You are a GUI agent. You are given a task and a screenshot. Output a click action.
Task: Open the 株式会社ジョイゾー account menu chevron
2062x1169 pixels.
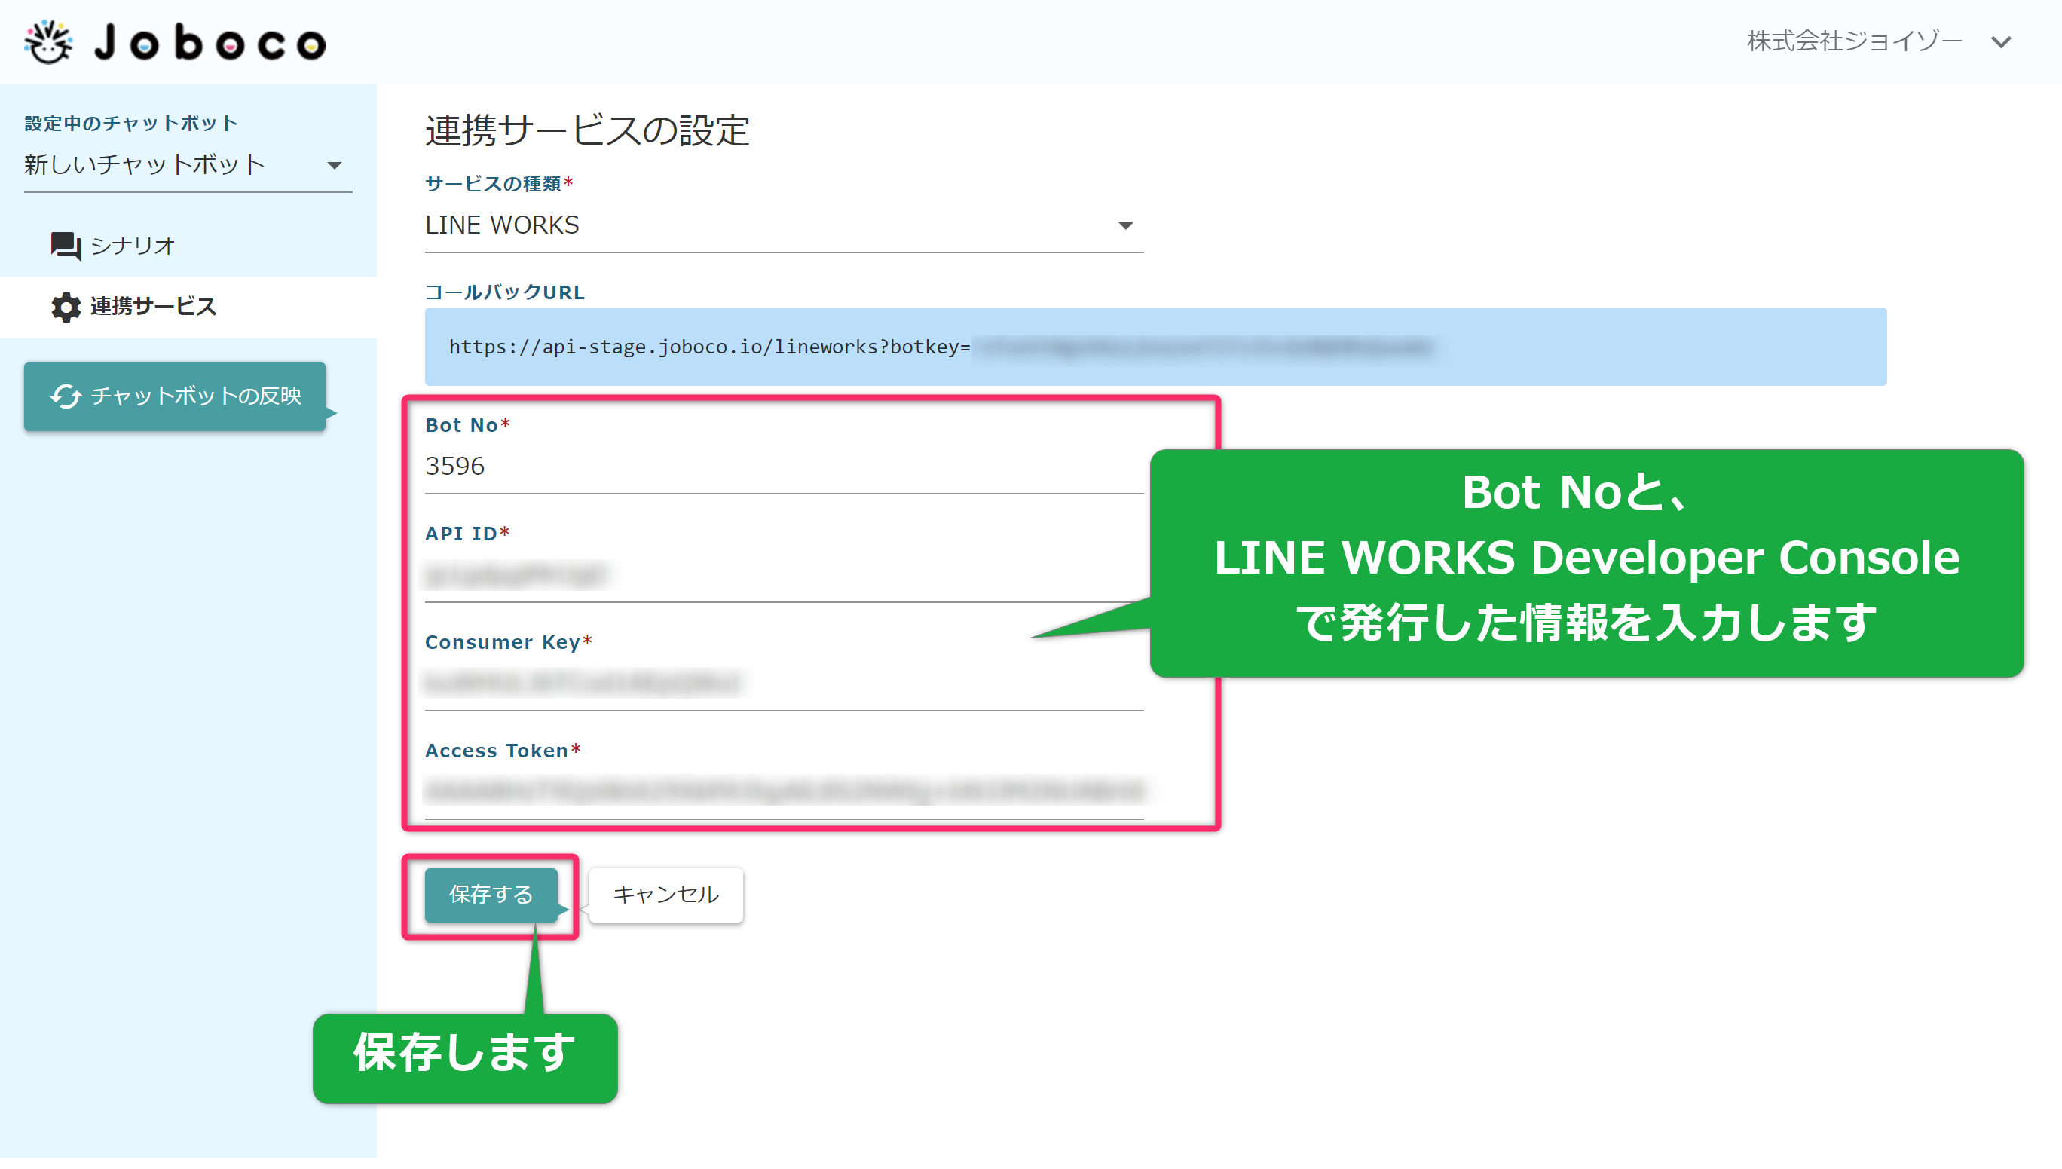pos(2001,41)
